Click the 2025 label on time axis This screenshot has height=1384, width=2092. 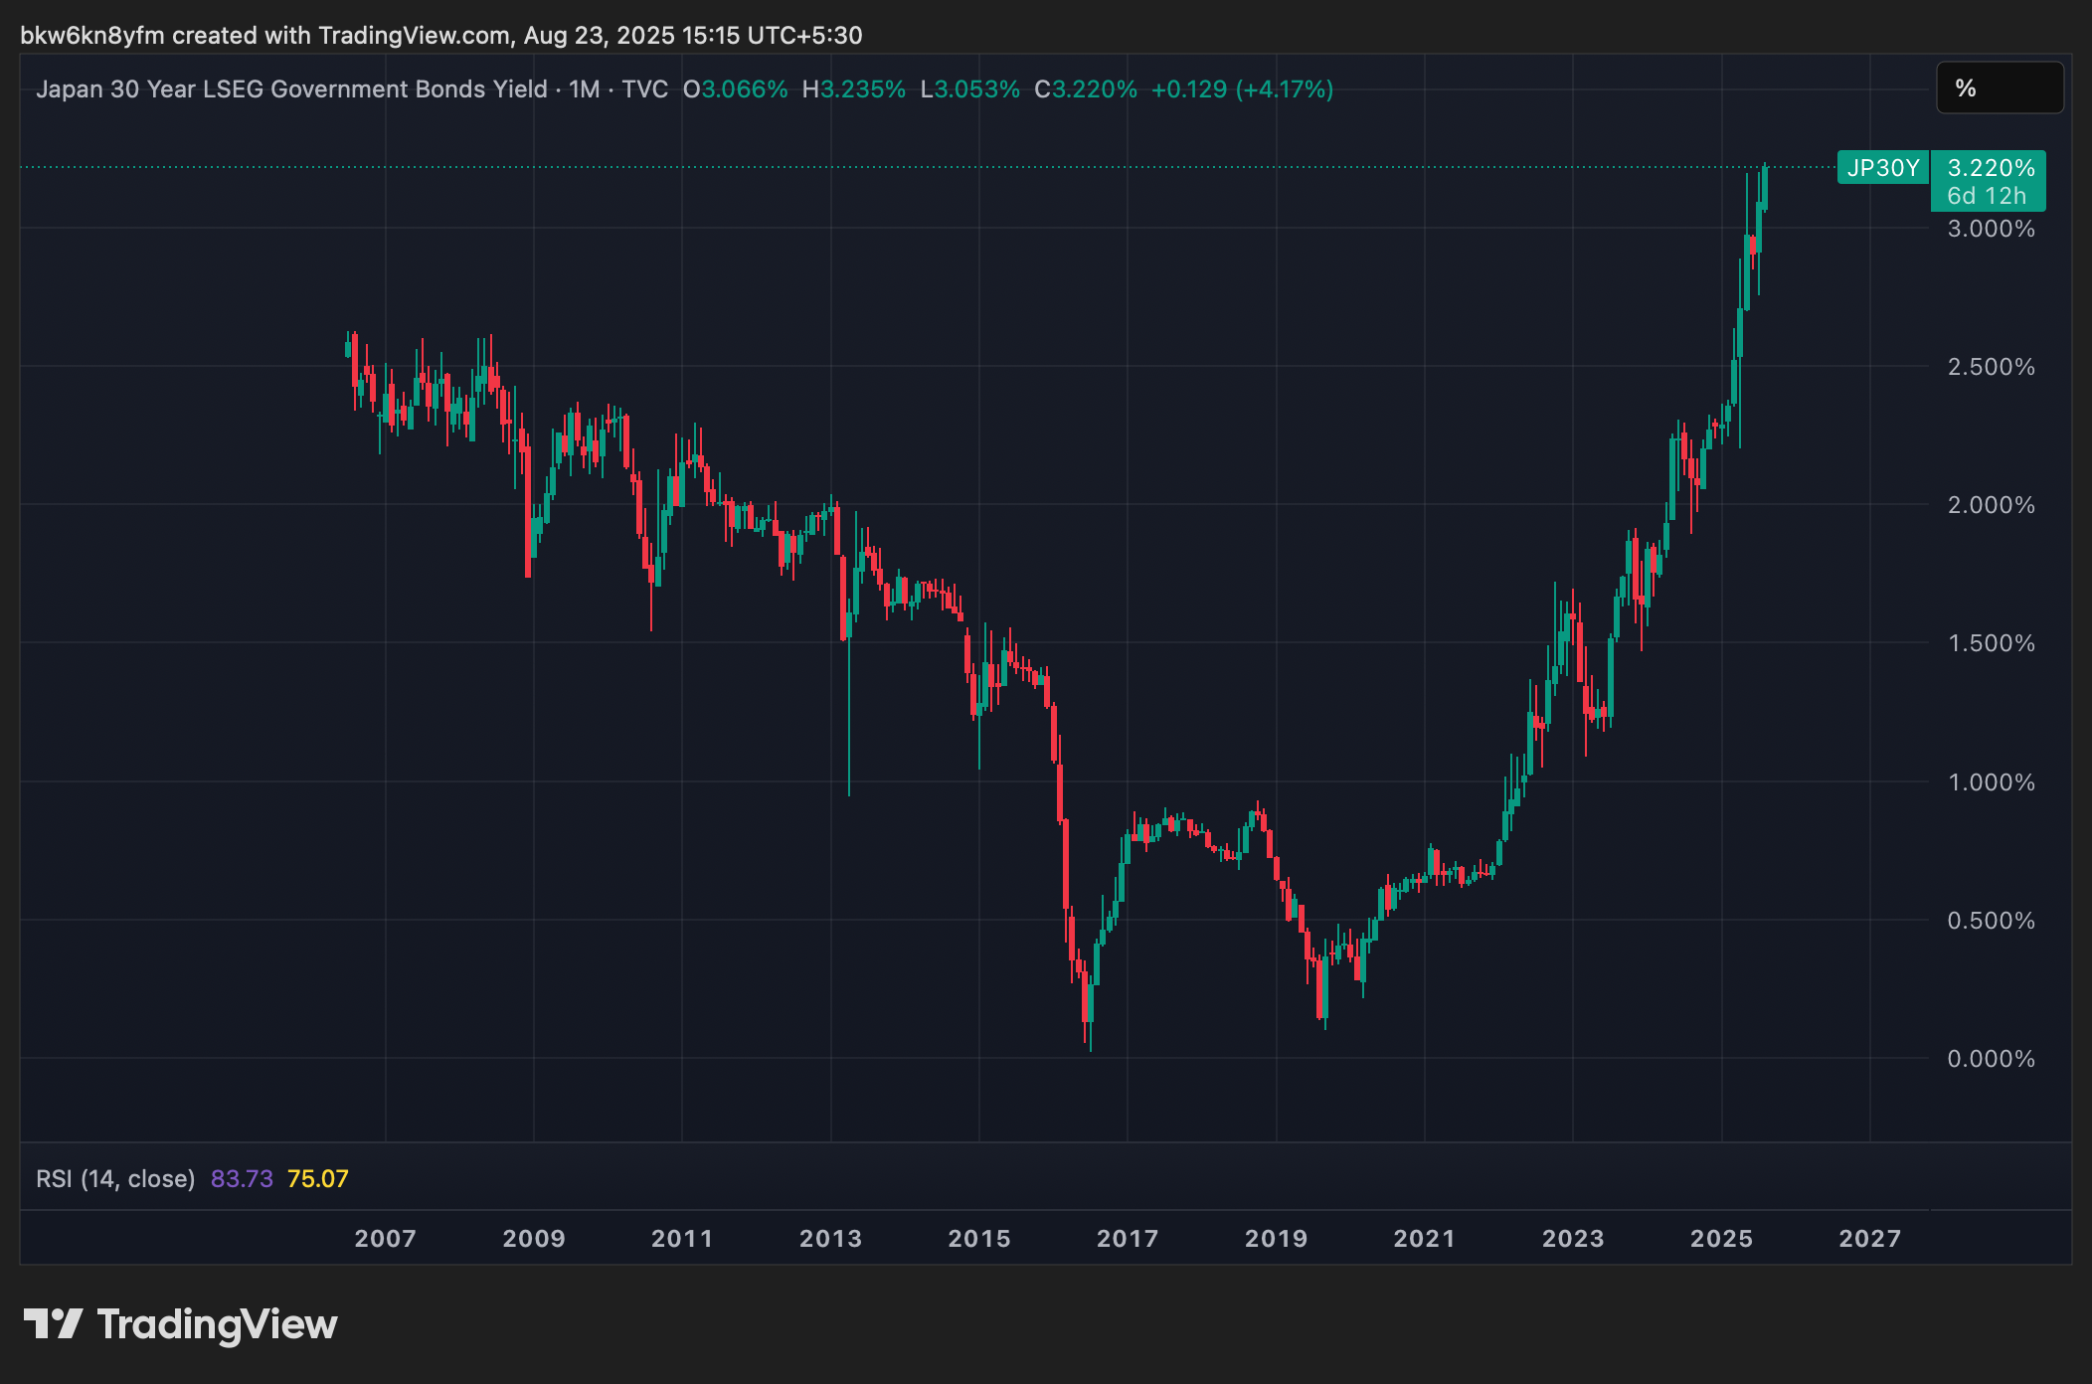point(1721,1238)
